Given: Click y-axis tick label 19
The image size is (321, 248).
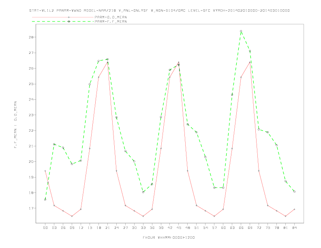Looking at the screenshot, I should (x=31, y=177).
